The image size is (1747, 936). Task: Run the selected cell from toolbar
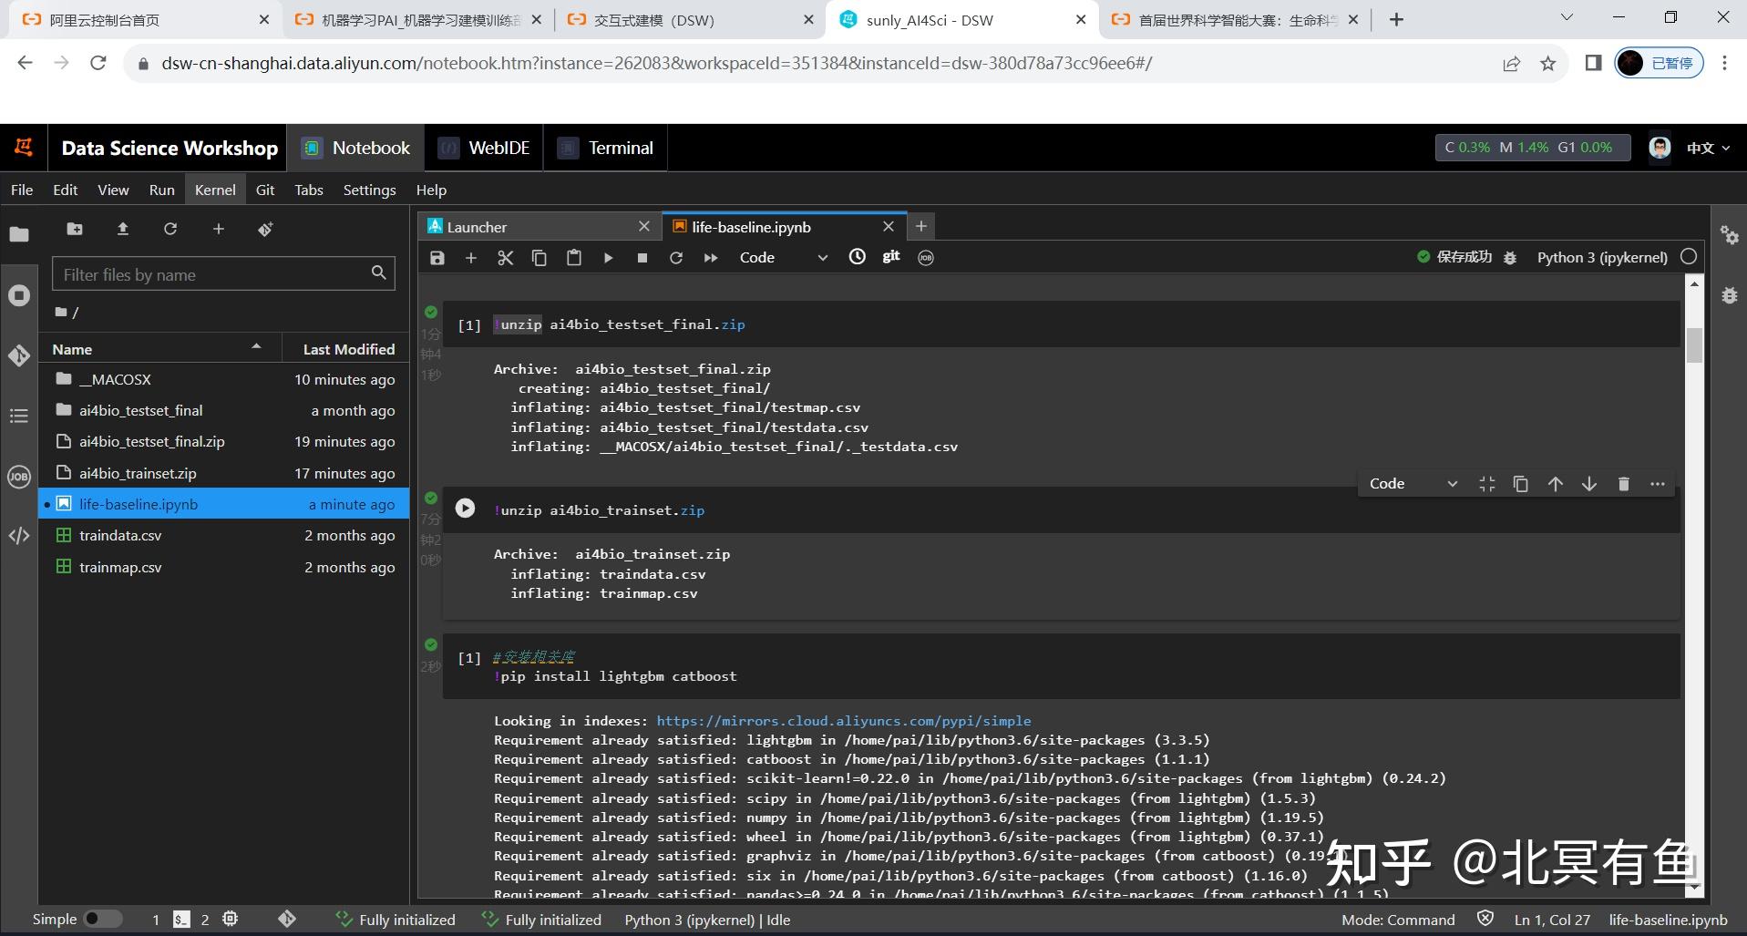608,258
